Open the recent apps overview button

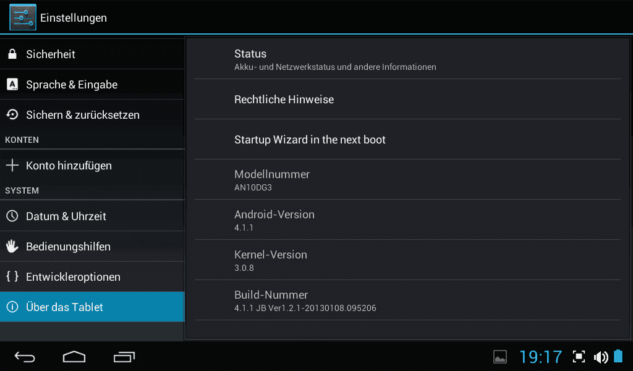[x=124, y=357]
